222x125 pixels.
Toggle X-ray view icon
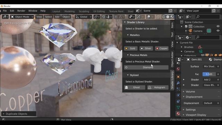158,17
